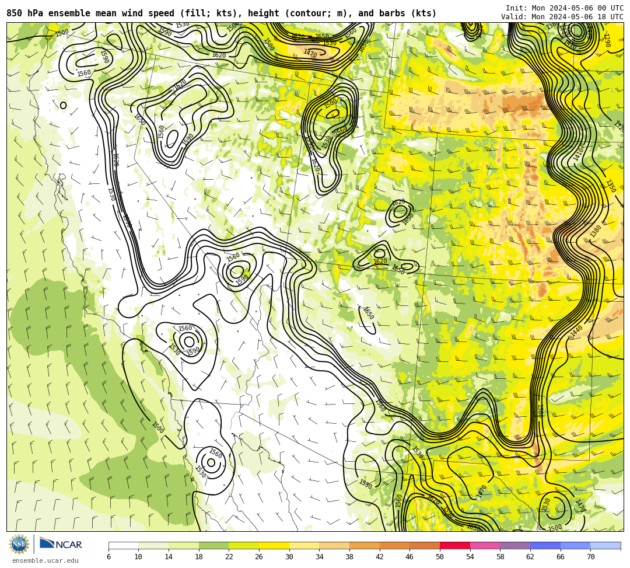Click the colorbar tick label 10

139,557
